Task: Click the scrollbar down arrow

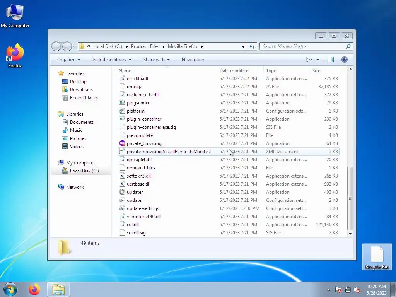Action: coord(350,234)
